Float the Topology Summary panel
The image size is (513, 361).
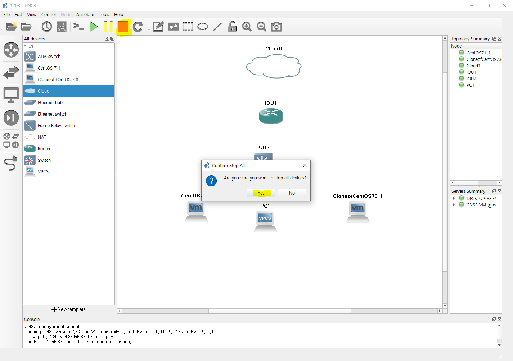click(494, 39)
